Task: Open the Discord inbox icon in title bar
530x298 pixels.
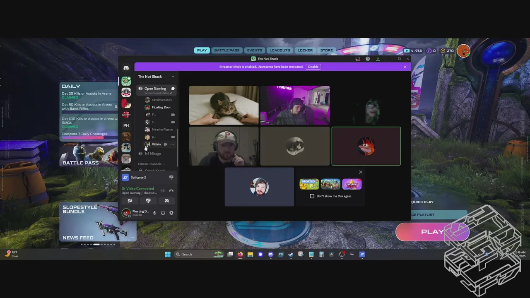Action: [x=358, y=59]
